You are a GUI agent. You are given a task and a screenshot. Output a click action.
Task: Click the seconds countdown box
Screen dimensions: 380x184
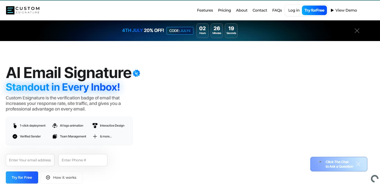click(231, 31)
